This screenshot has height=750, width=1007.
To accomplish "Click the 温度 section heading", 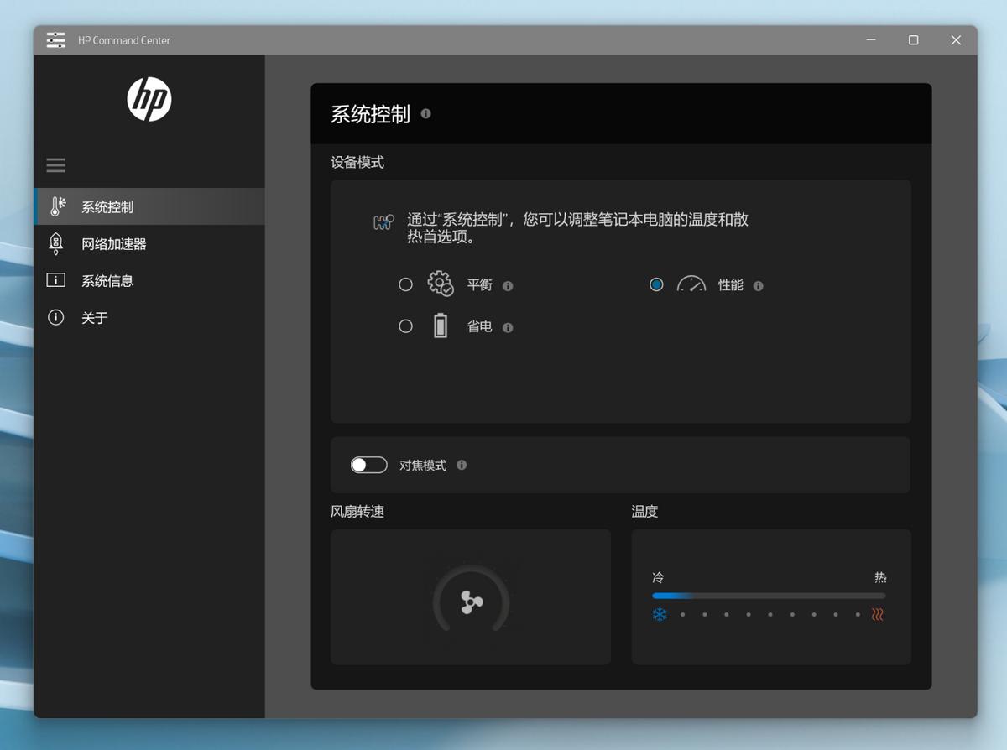I will [x=644, y=511].
